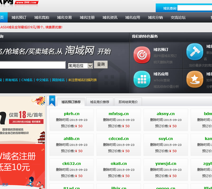
Task: Click the CN域名 link
Action: click(x=27, y=80)
